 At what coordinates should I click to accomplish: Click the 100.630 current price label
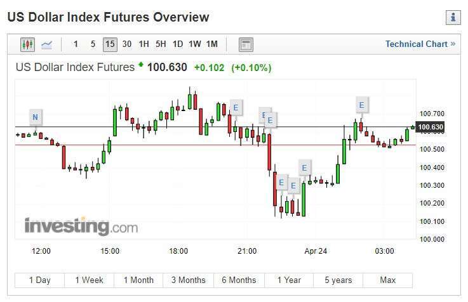point(431,128)
